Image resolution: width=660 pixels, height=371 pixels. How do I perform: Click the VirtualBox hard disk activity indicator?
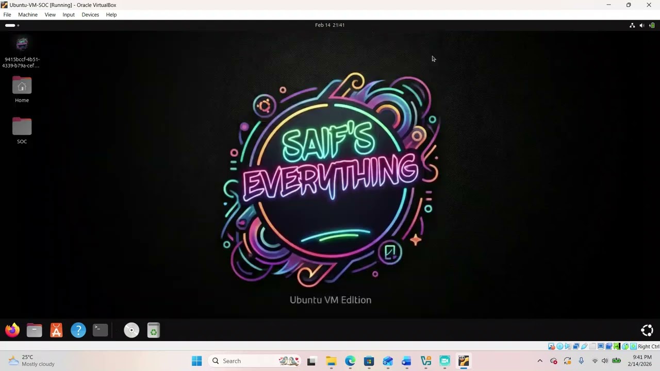pos(551,346)
